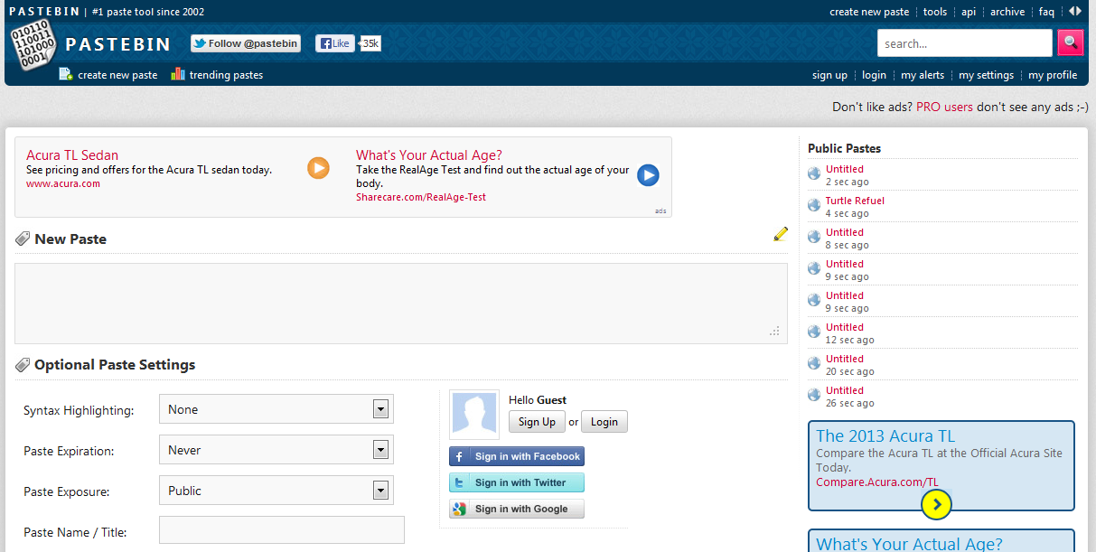
Task: Click the orange play arrow in Acura ad
Action: 318,168
